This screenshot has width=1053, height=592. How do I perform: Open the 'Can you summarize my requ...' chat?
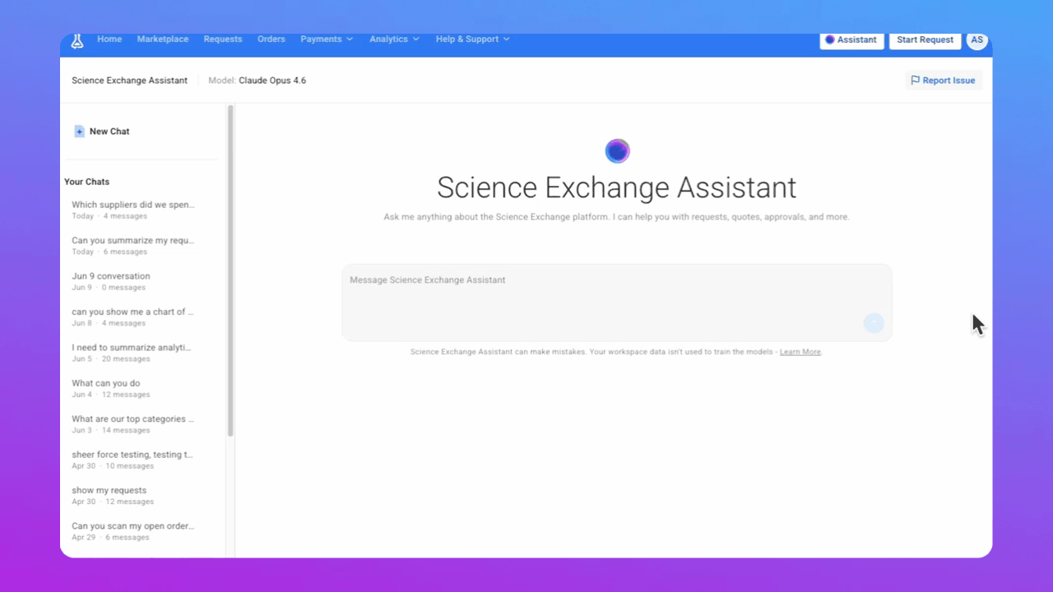133,246
